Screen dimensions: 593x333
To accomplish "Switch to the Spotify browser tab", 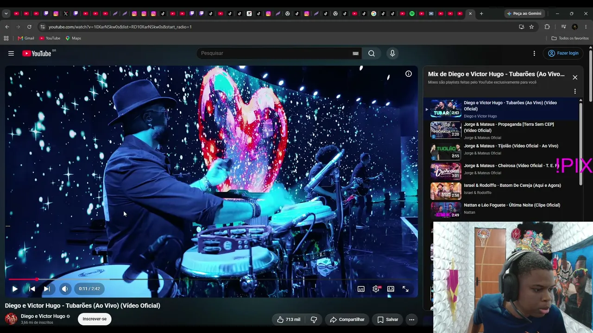I will pos(412,13).
